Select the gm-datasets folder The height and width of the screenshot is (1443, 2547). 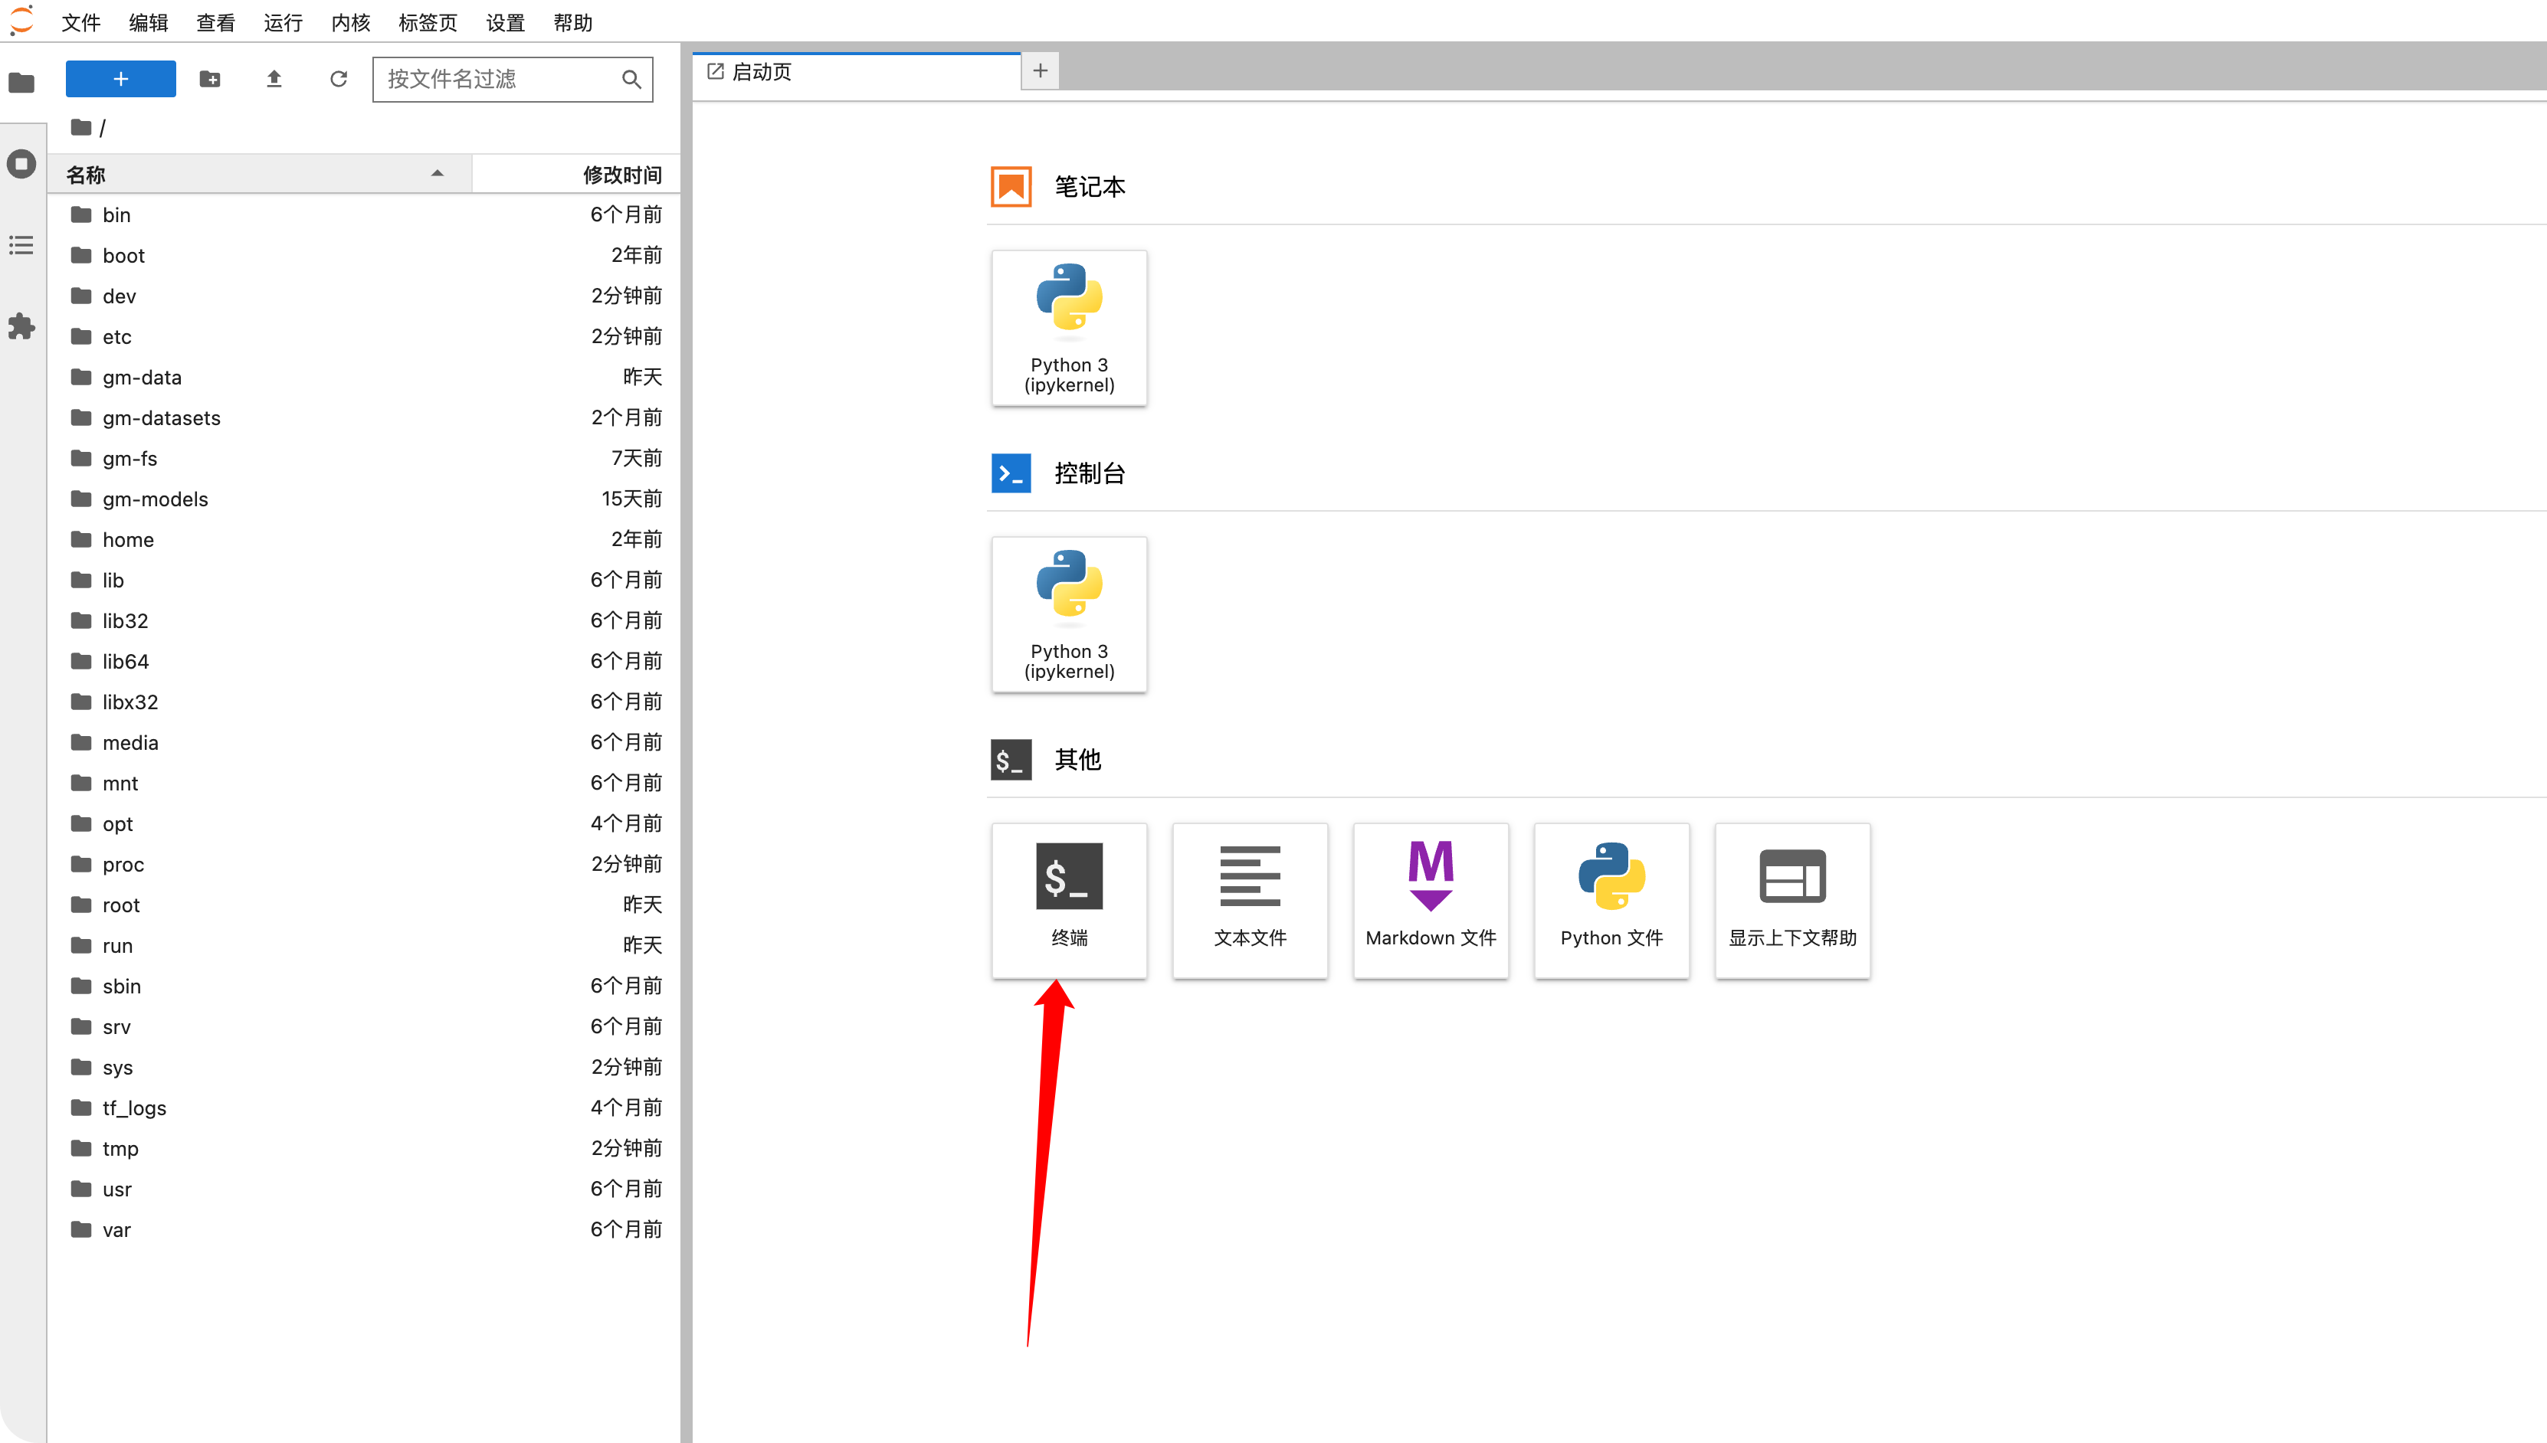coord(365,418)
